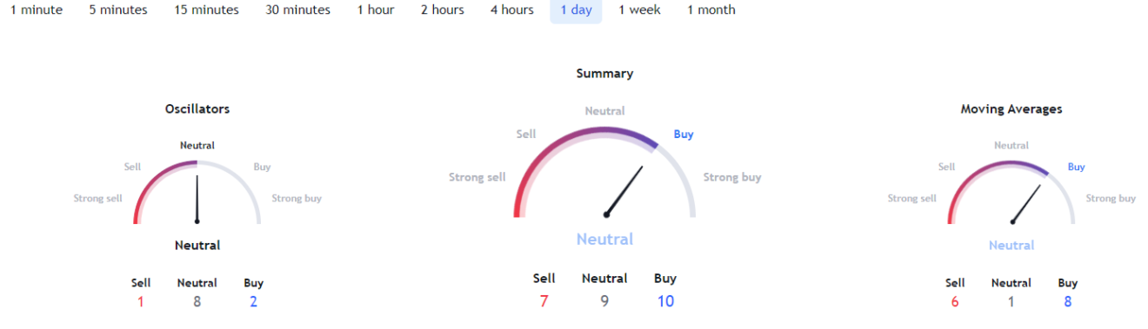Click the Oscillators gauge needle
Image resolution: width=1148 pixels, height=329 pixels.
[197, 199]
